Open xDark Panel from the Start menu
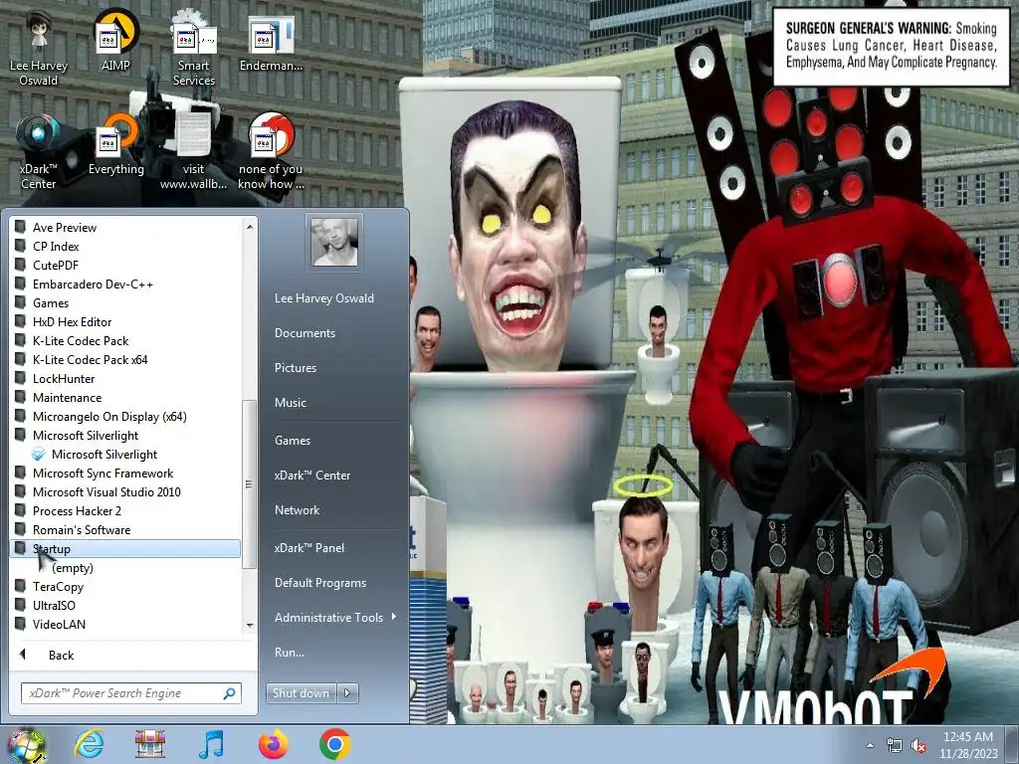This screenshot has height=764, width=1019. (309, 548)
